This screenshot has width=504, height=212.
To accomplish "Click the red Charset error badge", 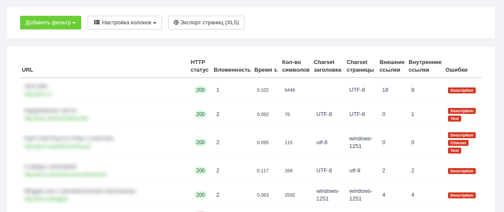I will tap(458, 143).
